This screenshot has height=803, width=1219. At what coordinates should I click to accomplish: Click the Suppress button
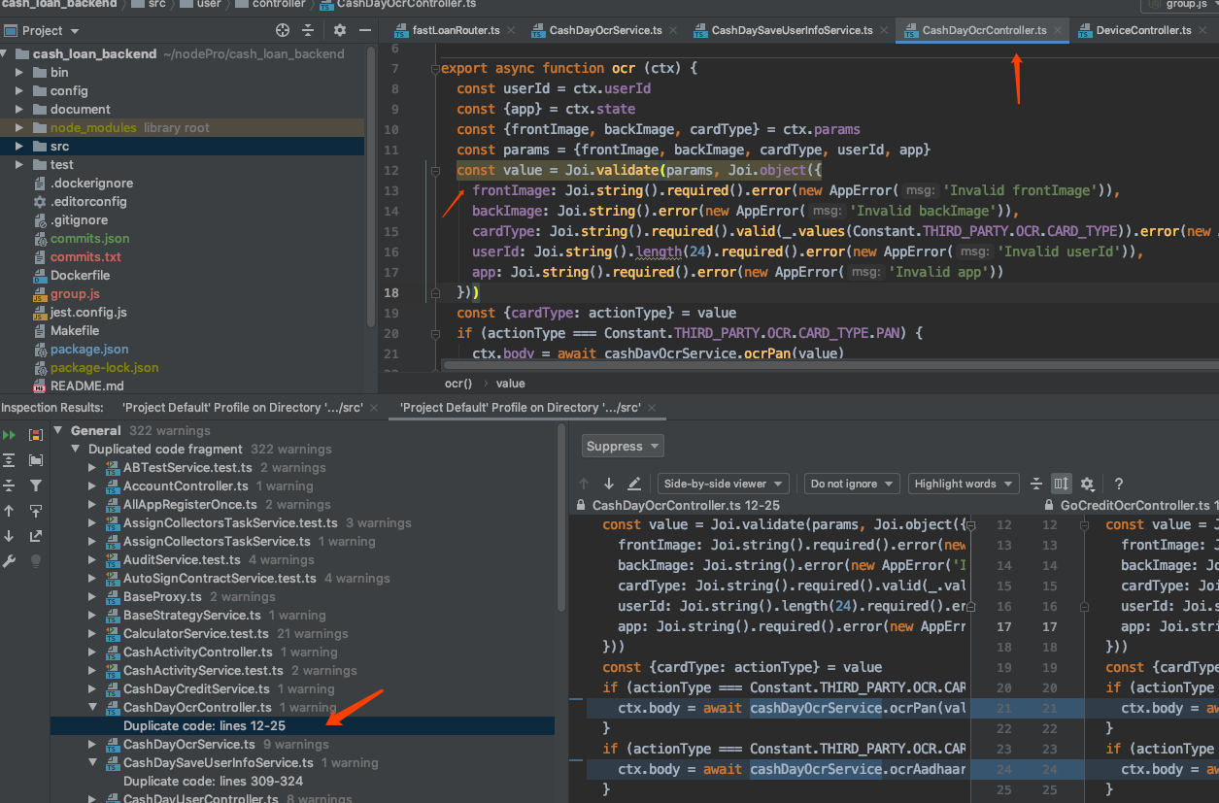[623, 447]
